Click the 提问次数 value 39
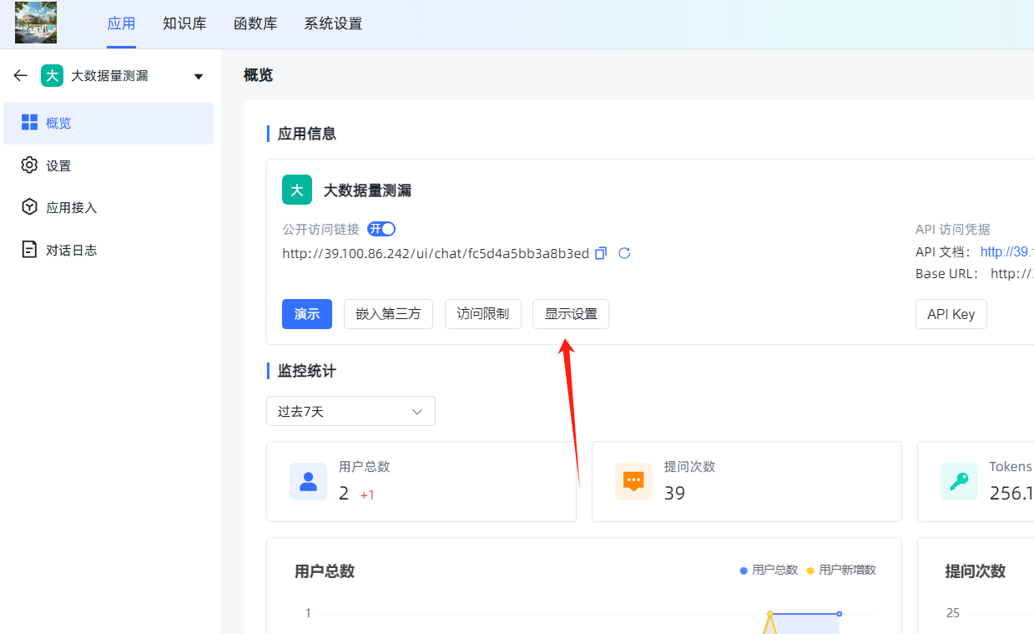This screenshot has height=634, width=1034. (674, 494)
